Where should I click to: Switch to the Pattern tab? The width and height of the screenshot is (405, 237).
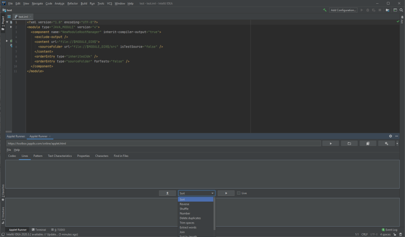pyautogui.click(x=38, y=156)
